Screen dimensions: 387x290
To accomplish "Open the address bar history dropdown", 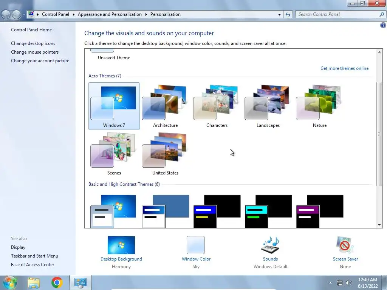I will [x=279, y=15].
